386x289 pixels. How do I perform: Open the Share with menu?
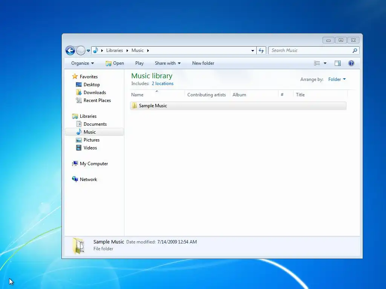168,63
